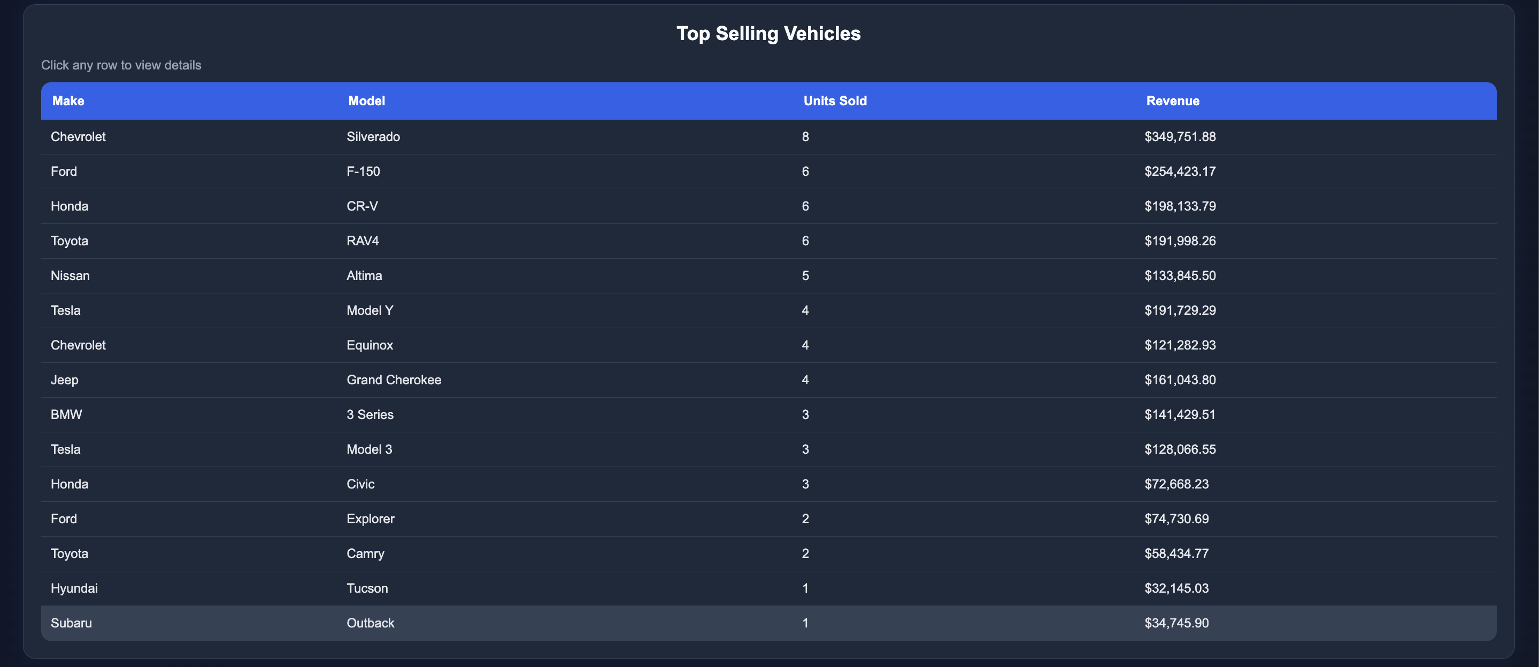
Task: Click the Jeep make cell
Action: (x=65, y=380)
